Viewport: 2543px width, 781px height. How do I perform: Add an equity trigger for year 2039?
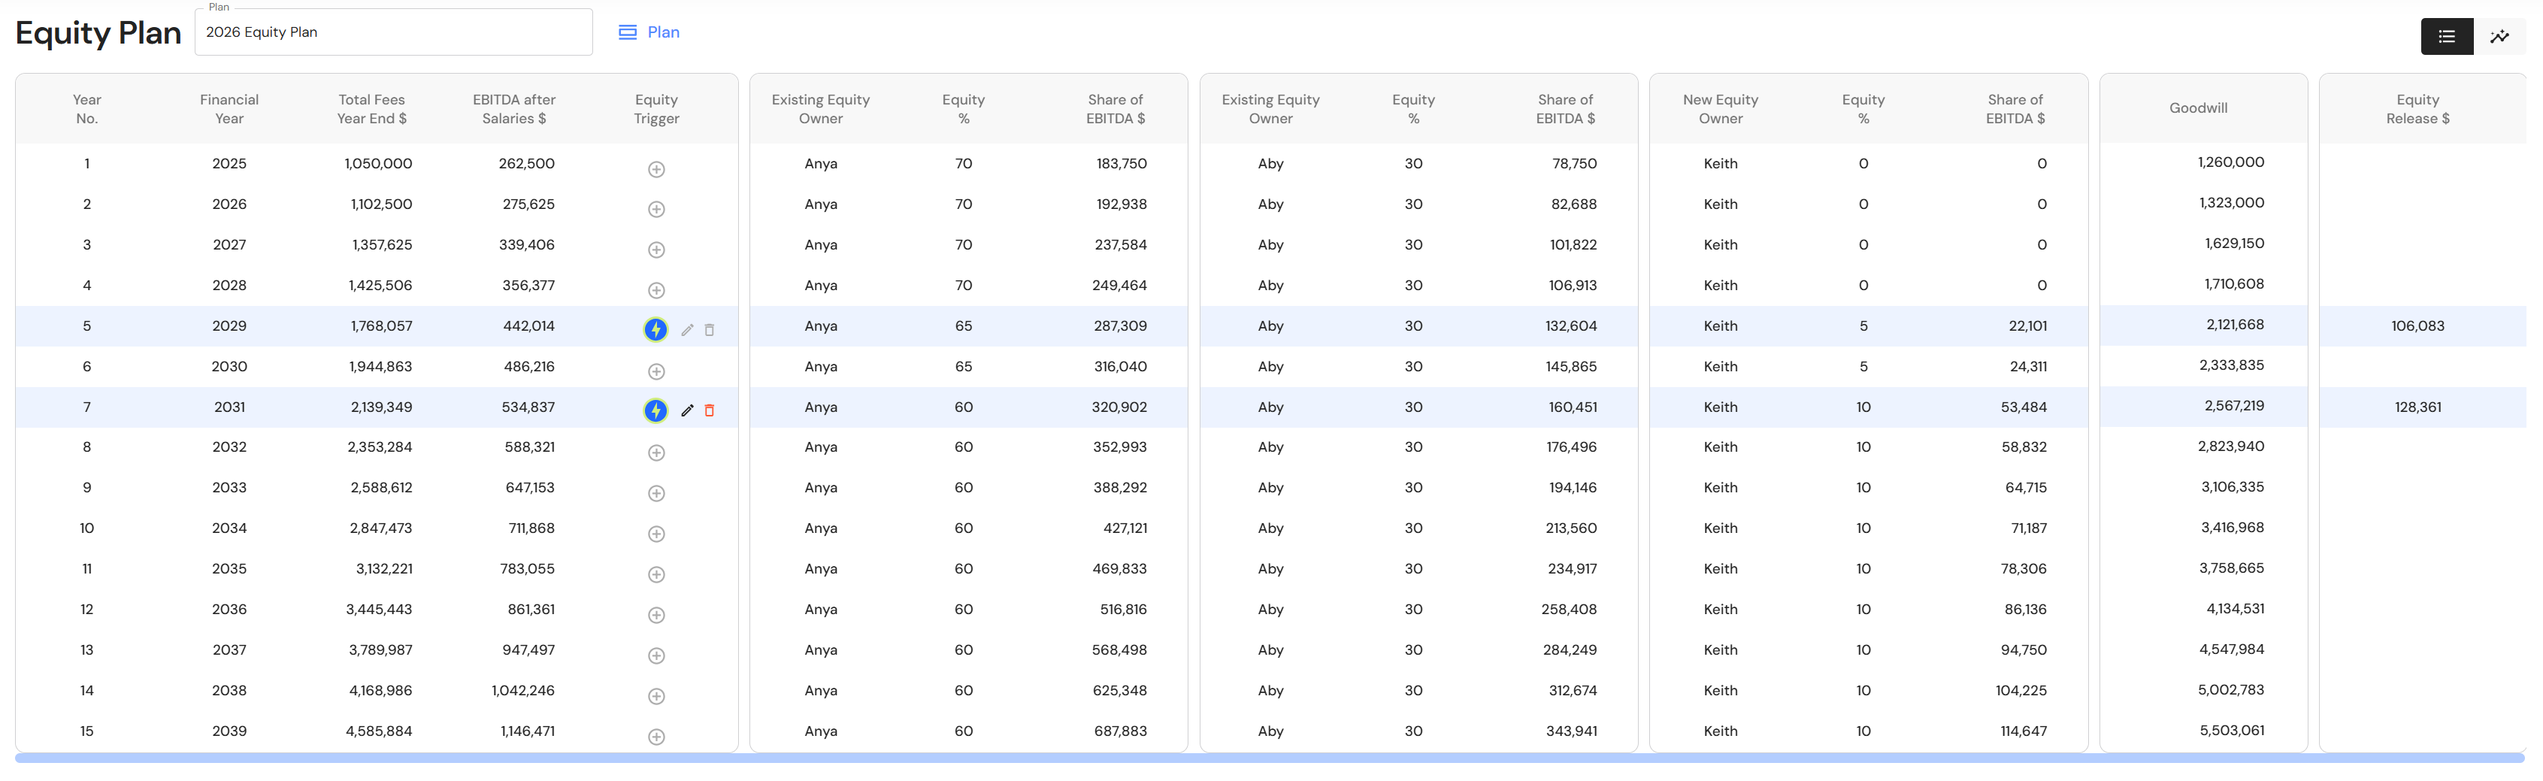(656, 737)
